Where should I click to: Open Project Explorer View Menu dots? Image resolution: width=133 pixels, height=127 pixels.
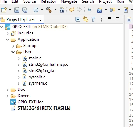pyautogui.click(x=101, y=19)
